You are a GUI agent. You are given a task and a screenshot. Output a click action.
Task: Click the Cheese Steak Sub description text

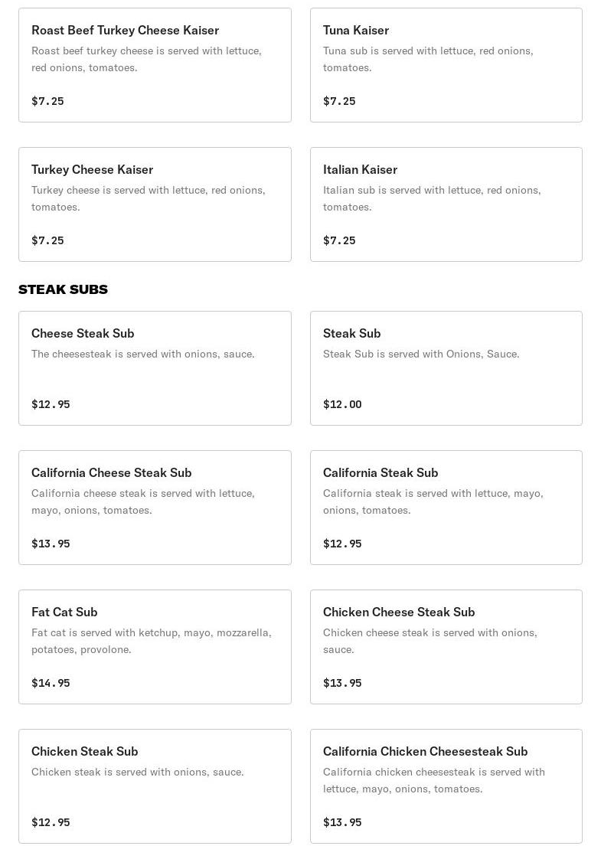[143, 354]
